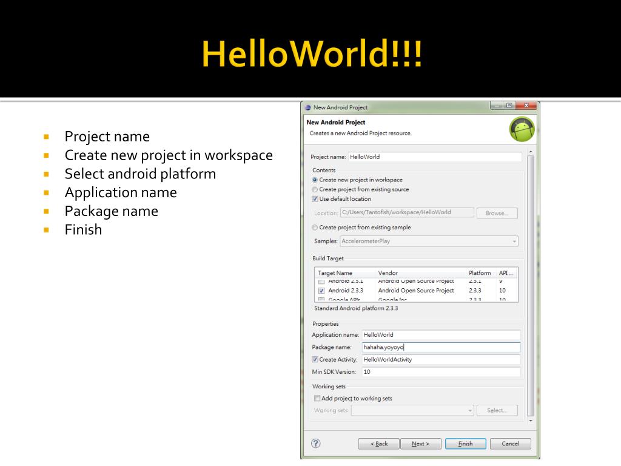This screenshot has height=466, width=621.
Task: Click the Location path field
Action: pos(407,212)
